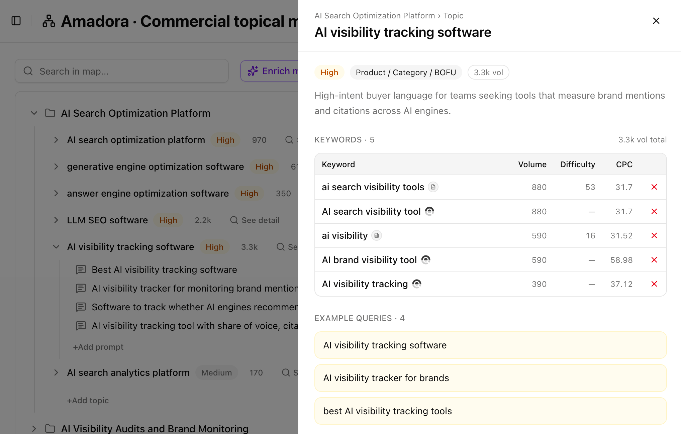The width and height of the screenshot is (681, 434).
Task: Click the 3.3k vol badge
Action: pyautogui.click(x=488, y=72)
